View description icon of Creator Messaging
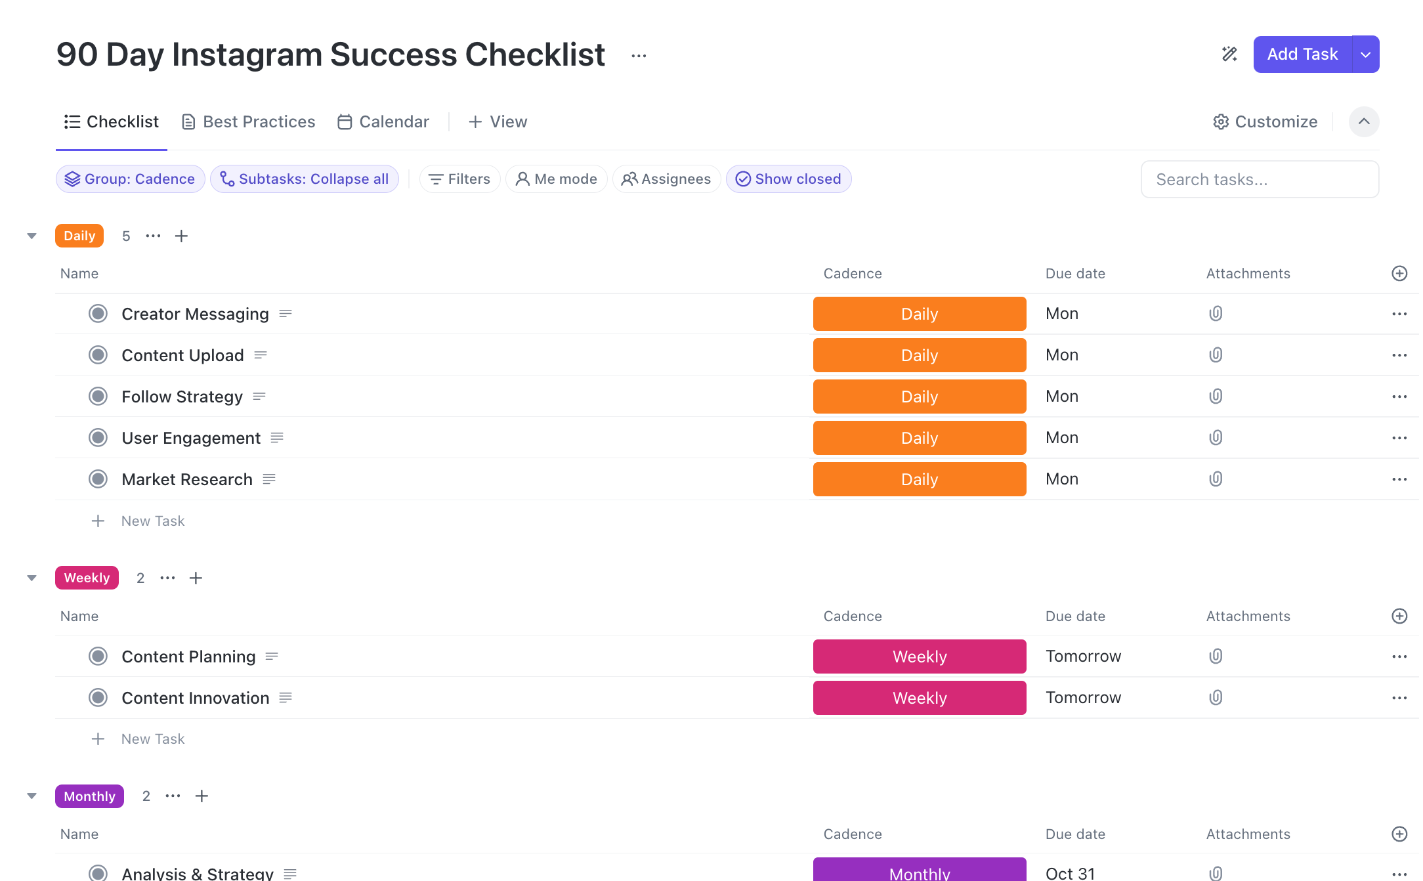The height and width of the screenshot is (881, 1423). pos(285,314)
